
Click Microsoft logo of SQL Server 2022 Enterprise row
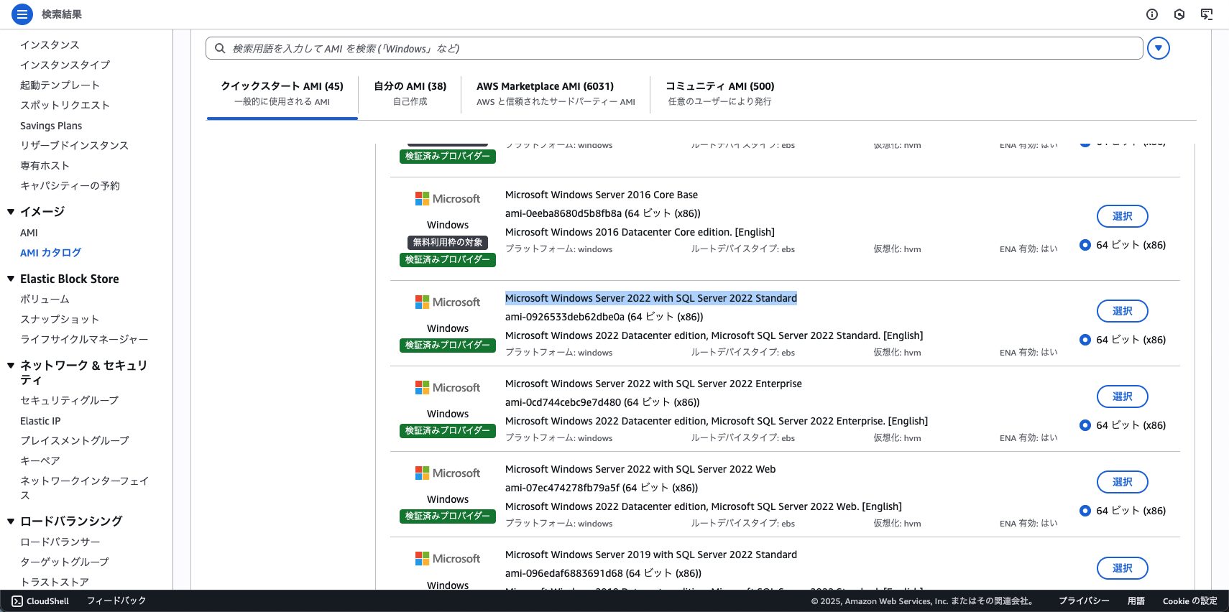coord(448,388)
